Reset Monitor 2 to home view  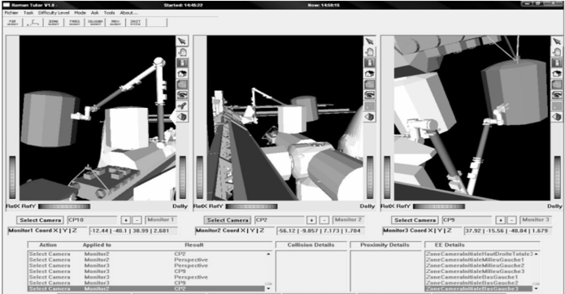369,73
